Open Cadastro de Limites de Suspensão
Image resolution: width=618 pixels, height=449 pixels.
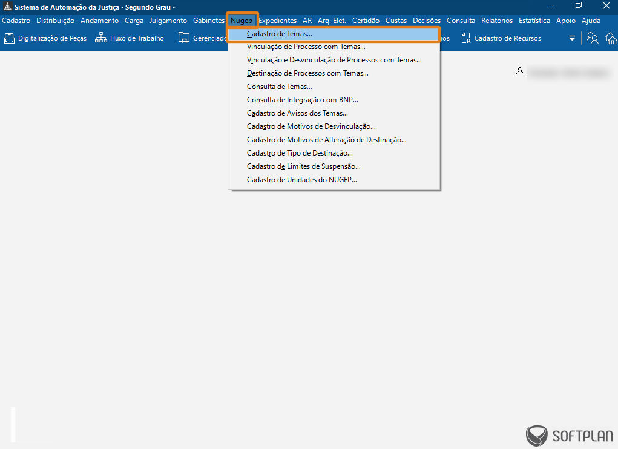[x=334, y=166]
